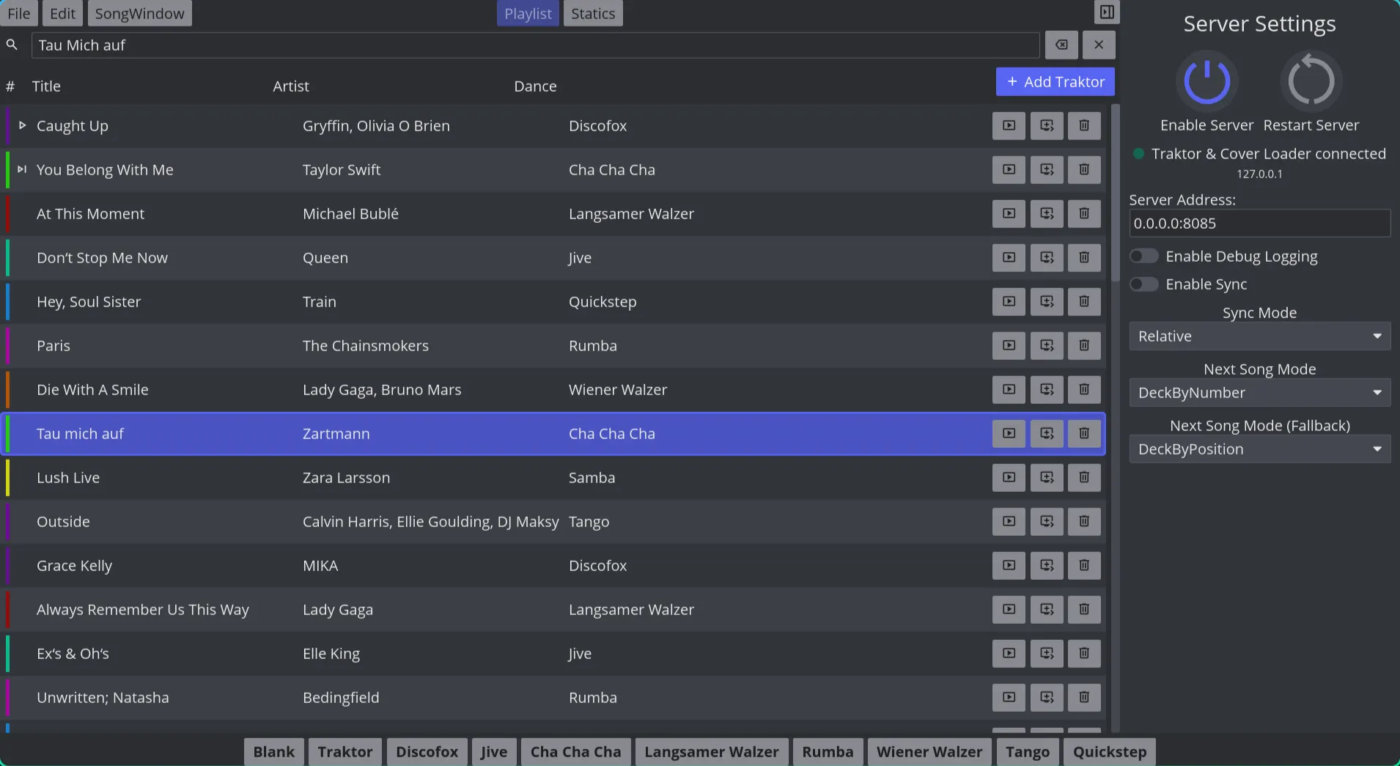The height and width of the screenshot is (766, 1400).
Task: Click the search box containing Tau Mich auf
Action: [536, 45]
